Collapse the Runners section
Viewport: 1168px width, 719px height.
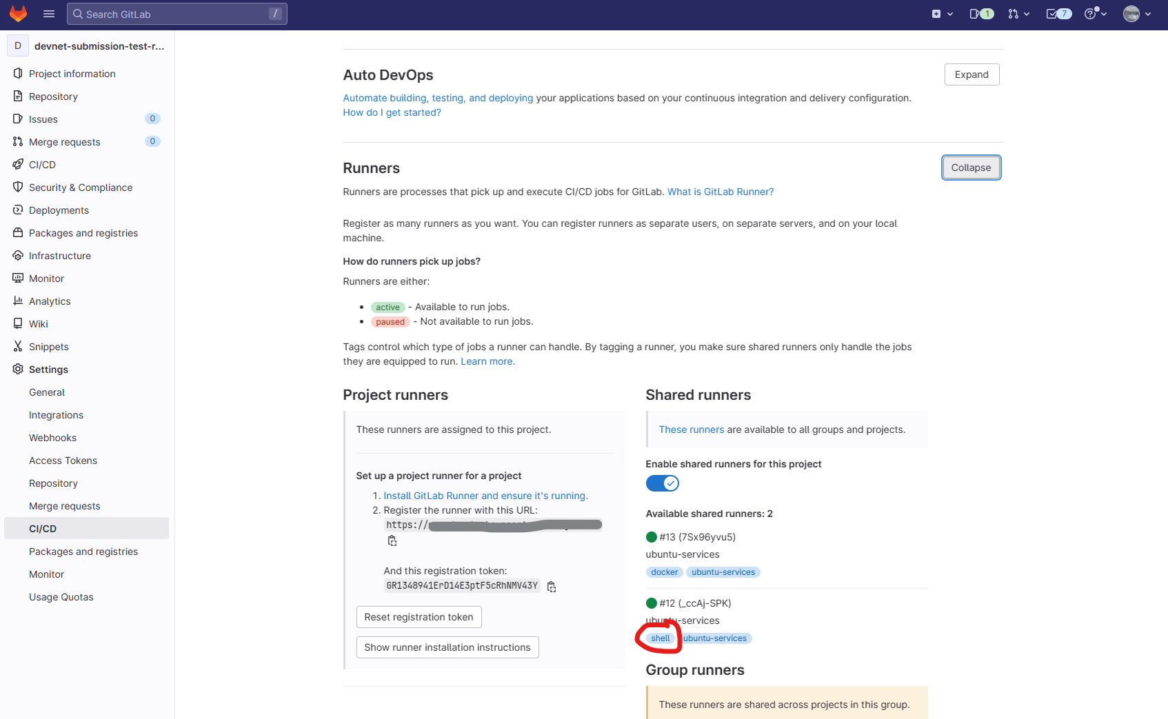coord(971,168)
